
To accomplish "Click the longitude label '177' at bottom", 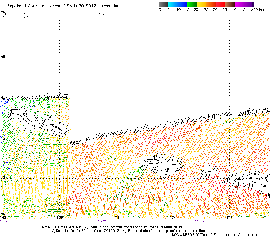I will coord(229,217).
